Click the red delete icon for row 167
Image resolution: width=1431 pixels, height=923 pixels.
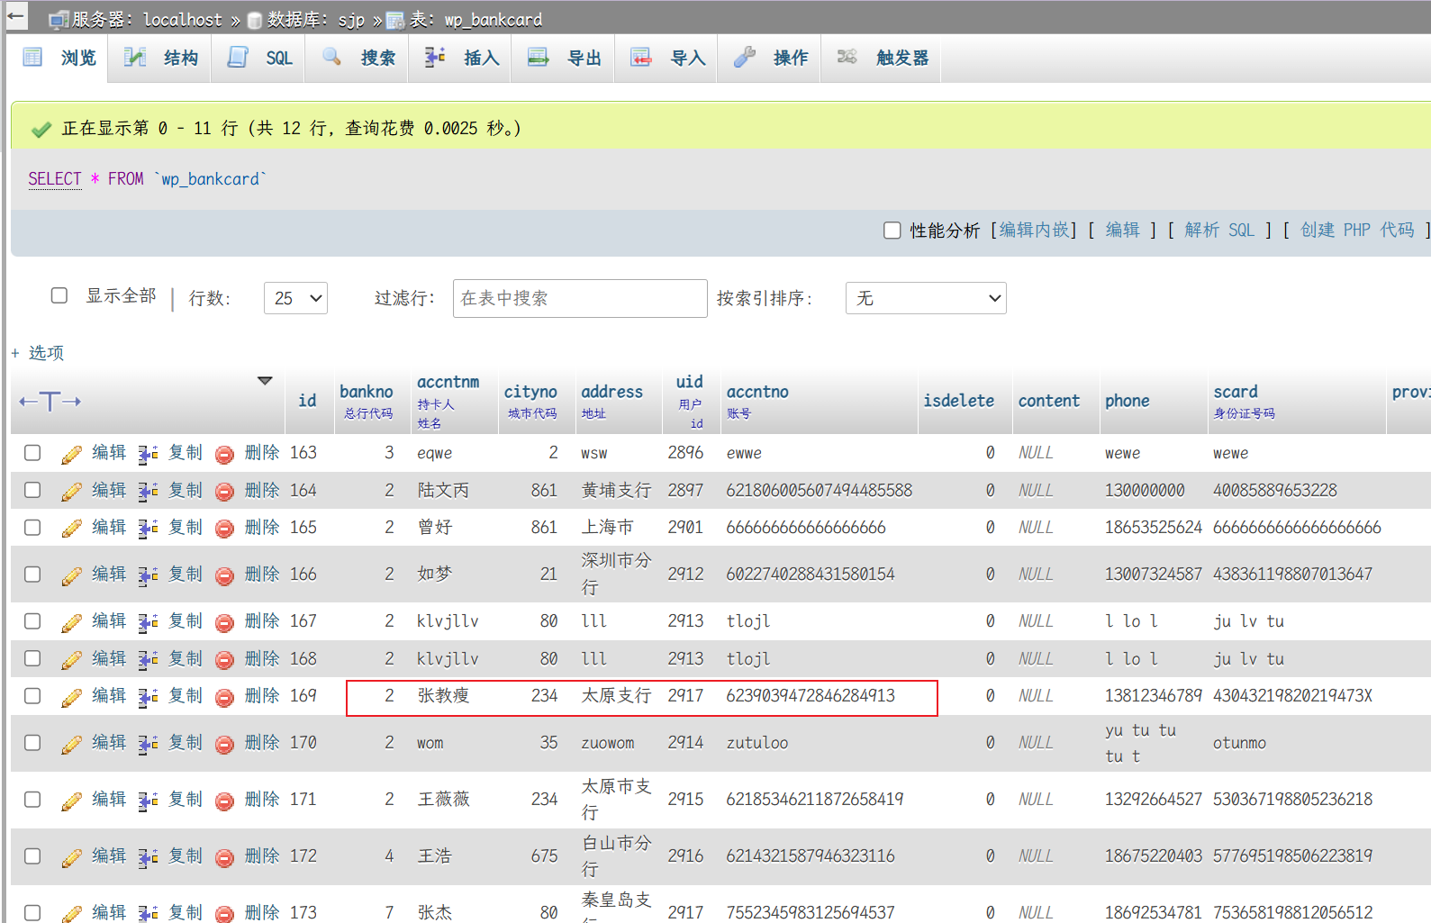click(x=225, y=622)
